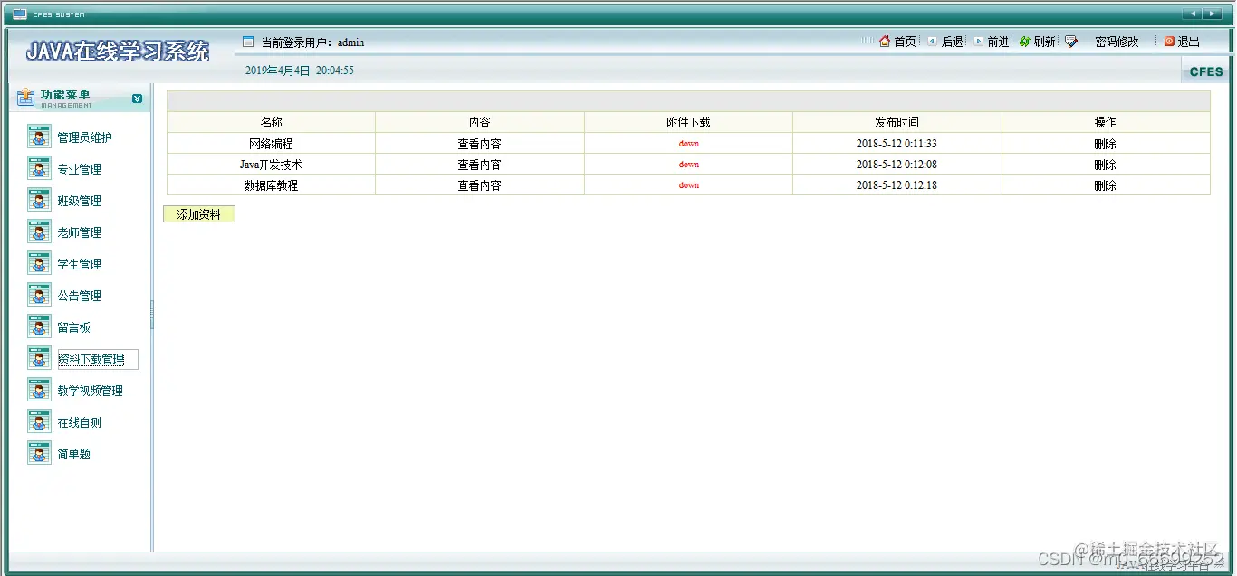Toggle the sidebar splitter handle

152,316
